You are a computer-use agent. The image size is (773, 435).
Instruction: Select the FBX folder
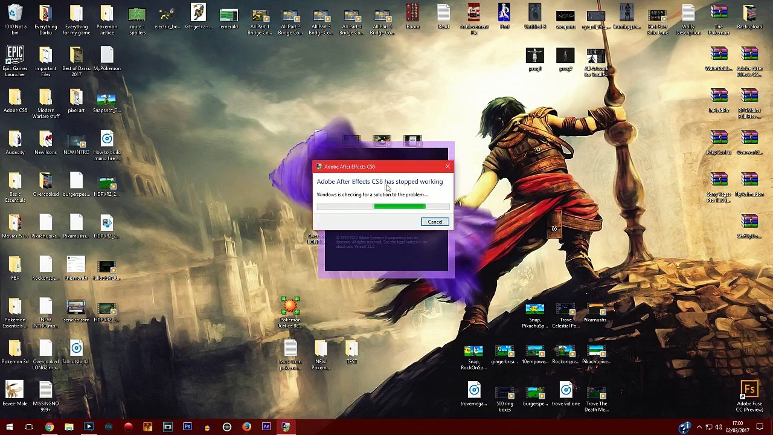(x=15, y=267)
